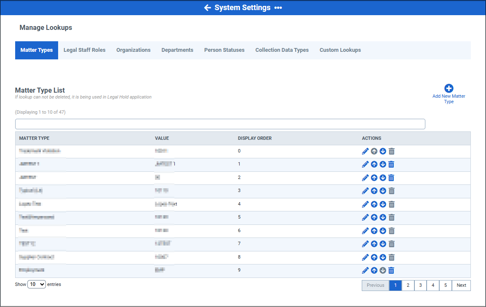Open the Show entries dropdown
This screenshot has width=486, height=307.
[37, 284]
